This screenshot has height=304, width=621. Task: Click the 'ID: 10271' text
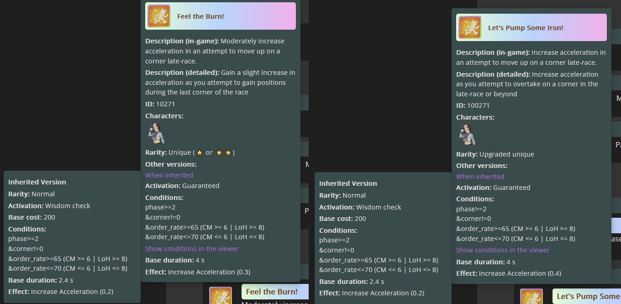coord(160,104)
